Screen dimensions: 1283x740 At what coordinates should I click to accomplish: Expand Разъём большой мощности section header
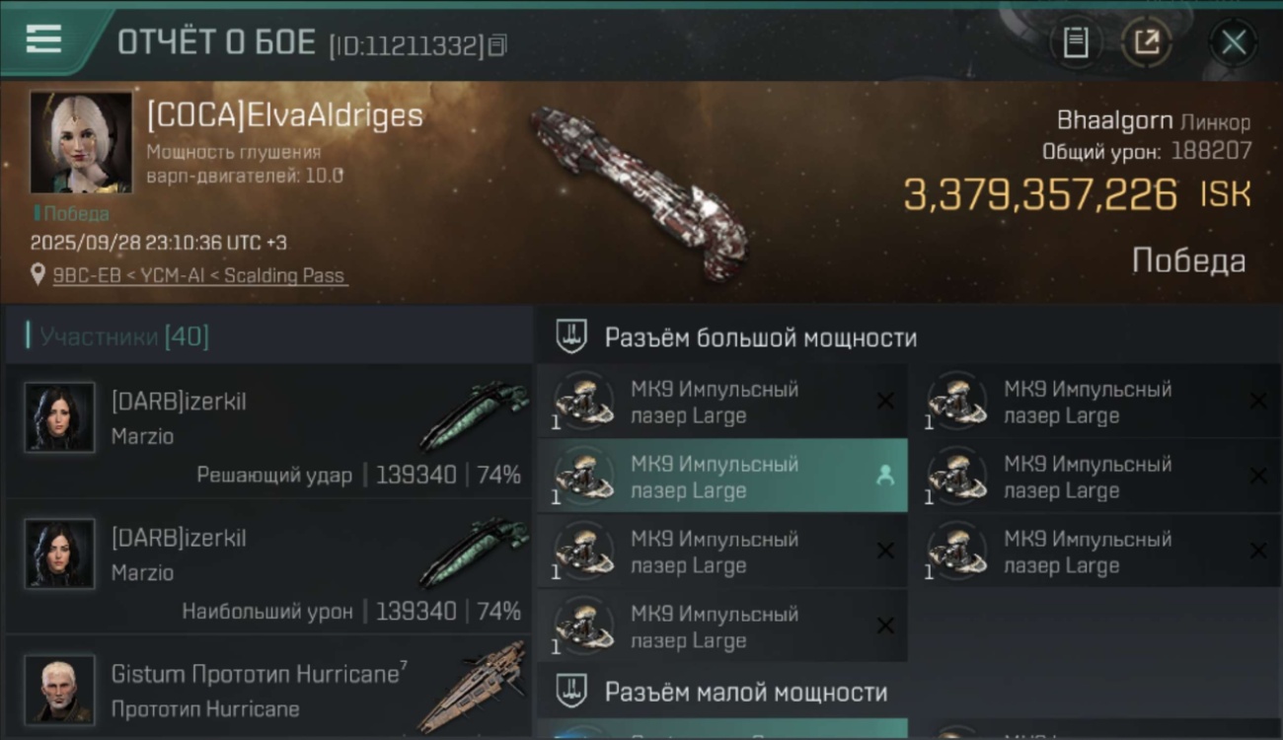[908, 337]
